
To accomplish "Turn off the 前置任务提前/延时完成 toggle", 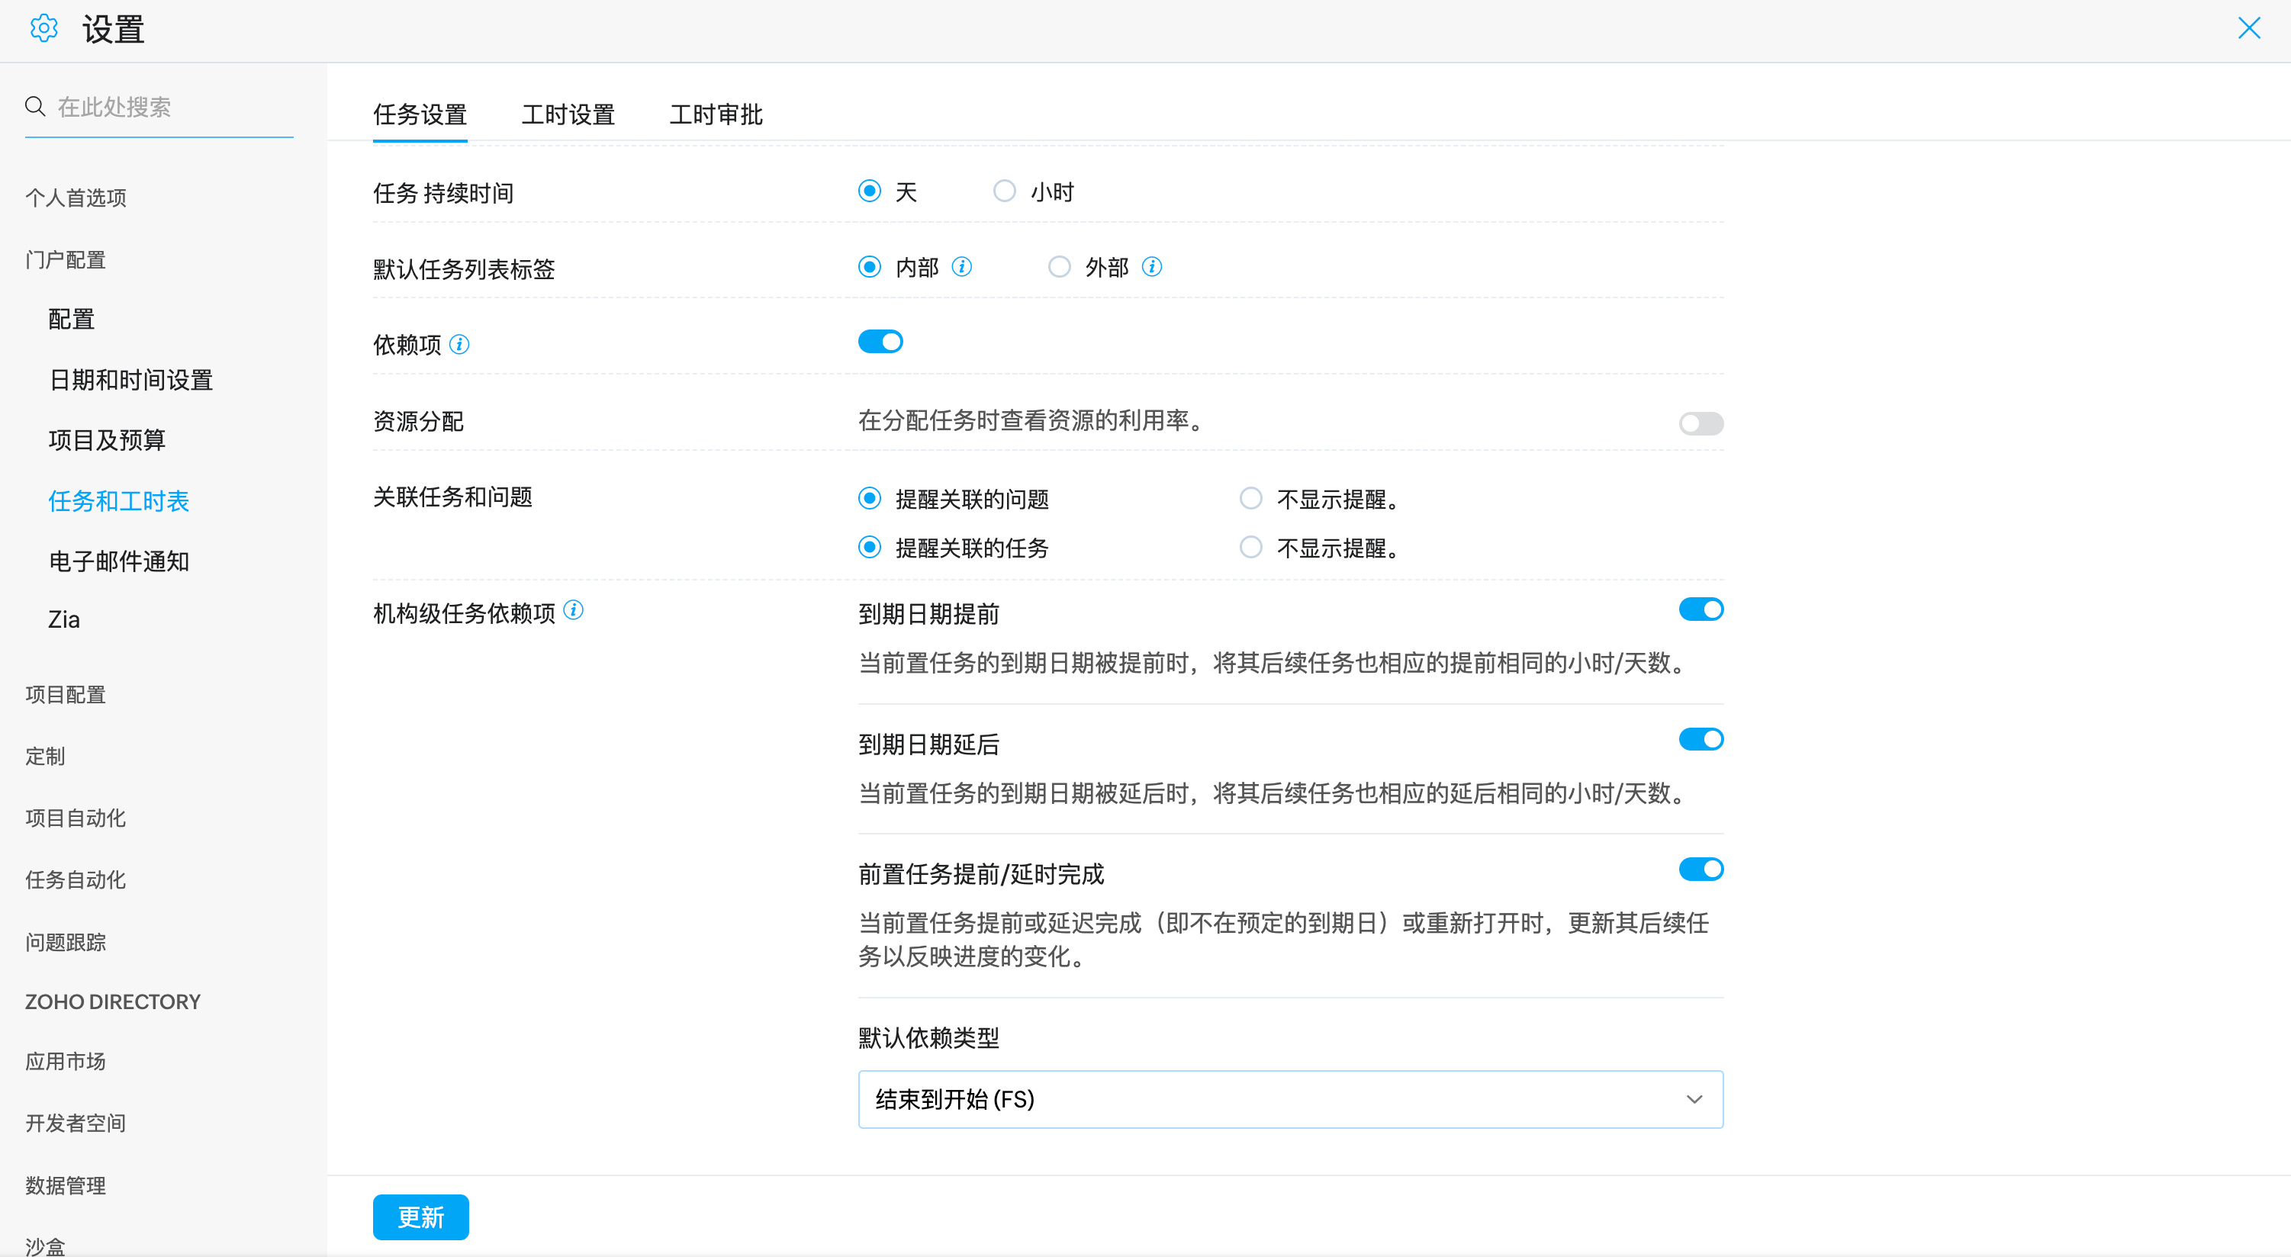I will click(1701, 870).
